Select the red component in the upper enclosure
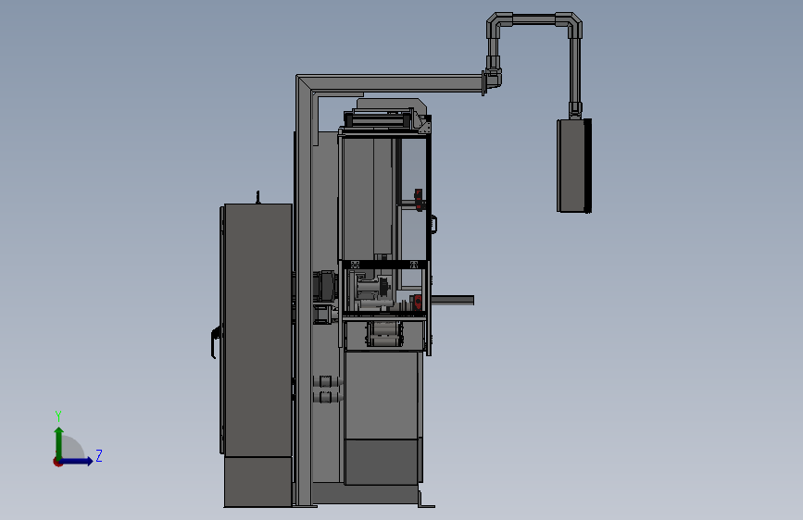The width and height of the screenshot is (803, 520). [419, 200]
